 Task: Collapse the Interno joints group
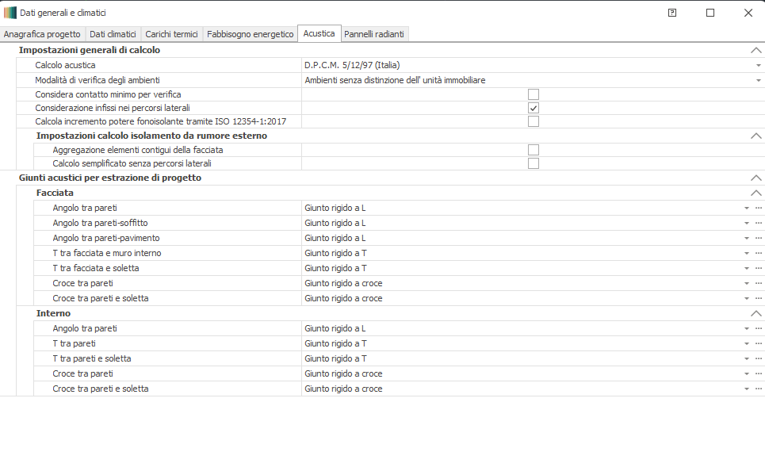click(x=755, y=313)
